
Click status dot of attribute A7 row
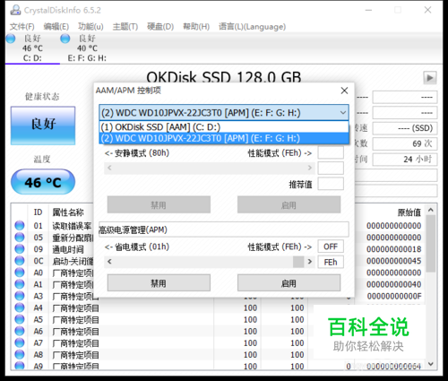(20, 342)
